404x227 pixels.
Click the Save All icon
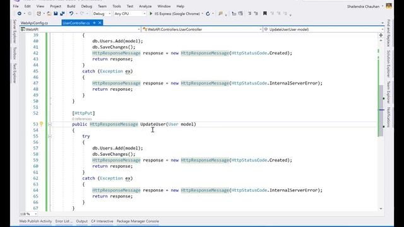coord(62,14)
